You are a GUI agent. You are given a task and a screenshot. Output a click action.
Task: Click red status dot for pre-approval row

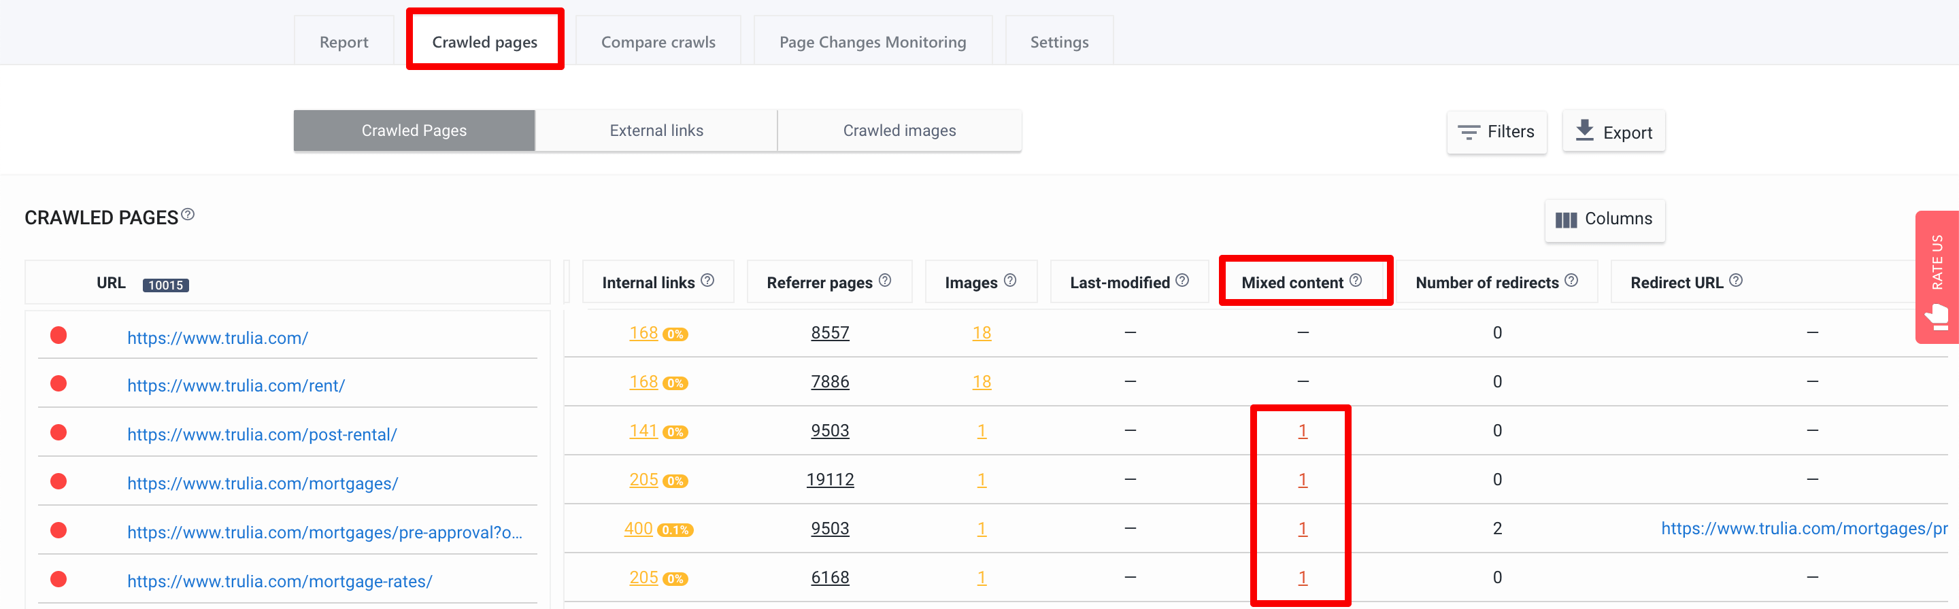click(x=58, y=530)
